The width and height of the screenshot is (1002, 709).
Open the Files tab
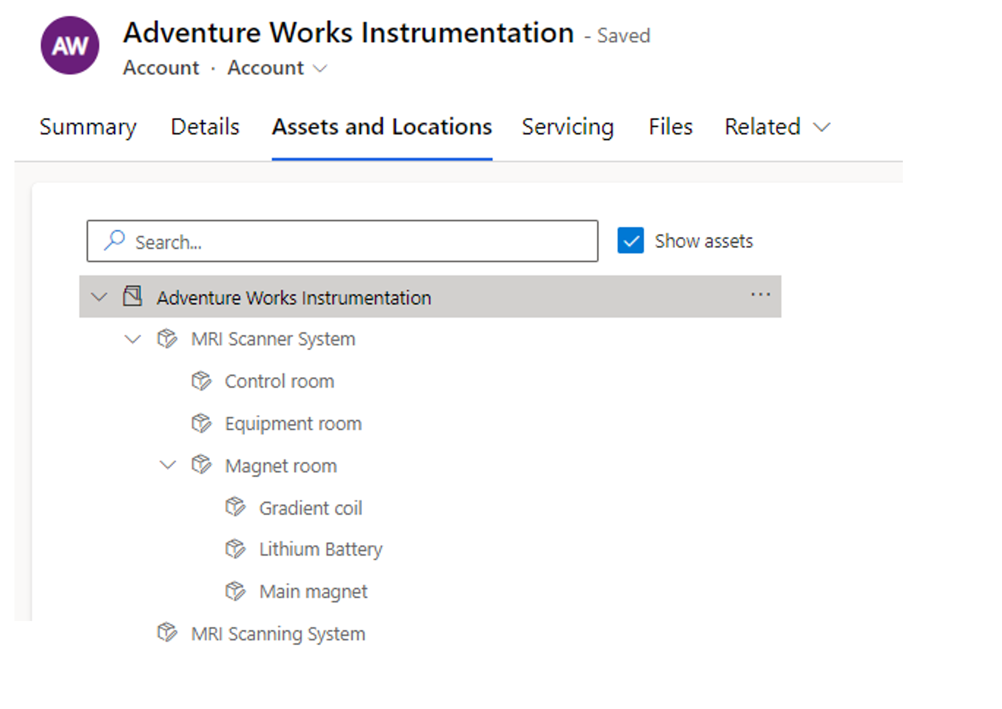[x=670, y=127]
